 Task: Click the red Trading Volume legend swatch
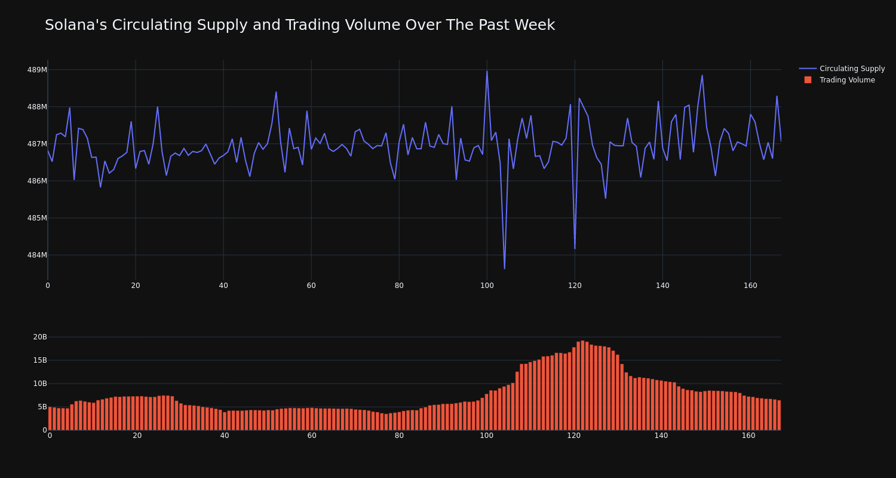coord(808,80)
